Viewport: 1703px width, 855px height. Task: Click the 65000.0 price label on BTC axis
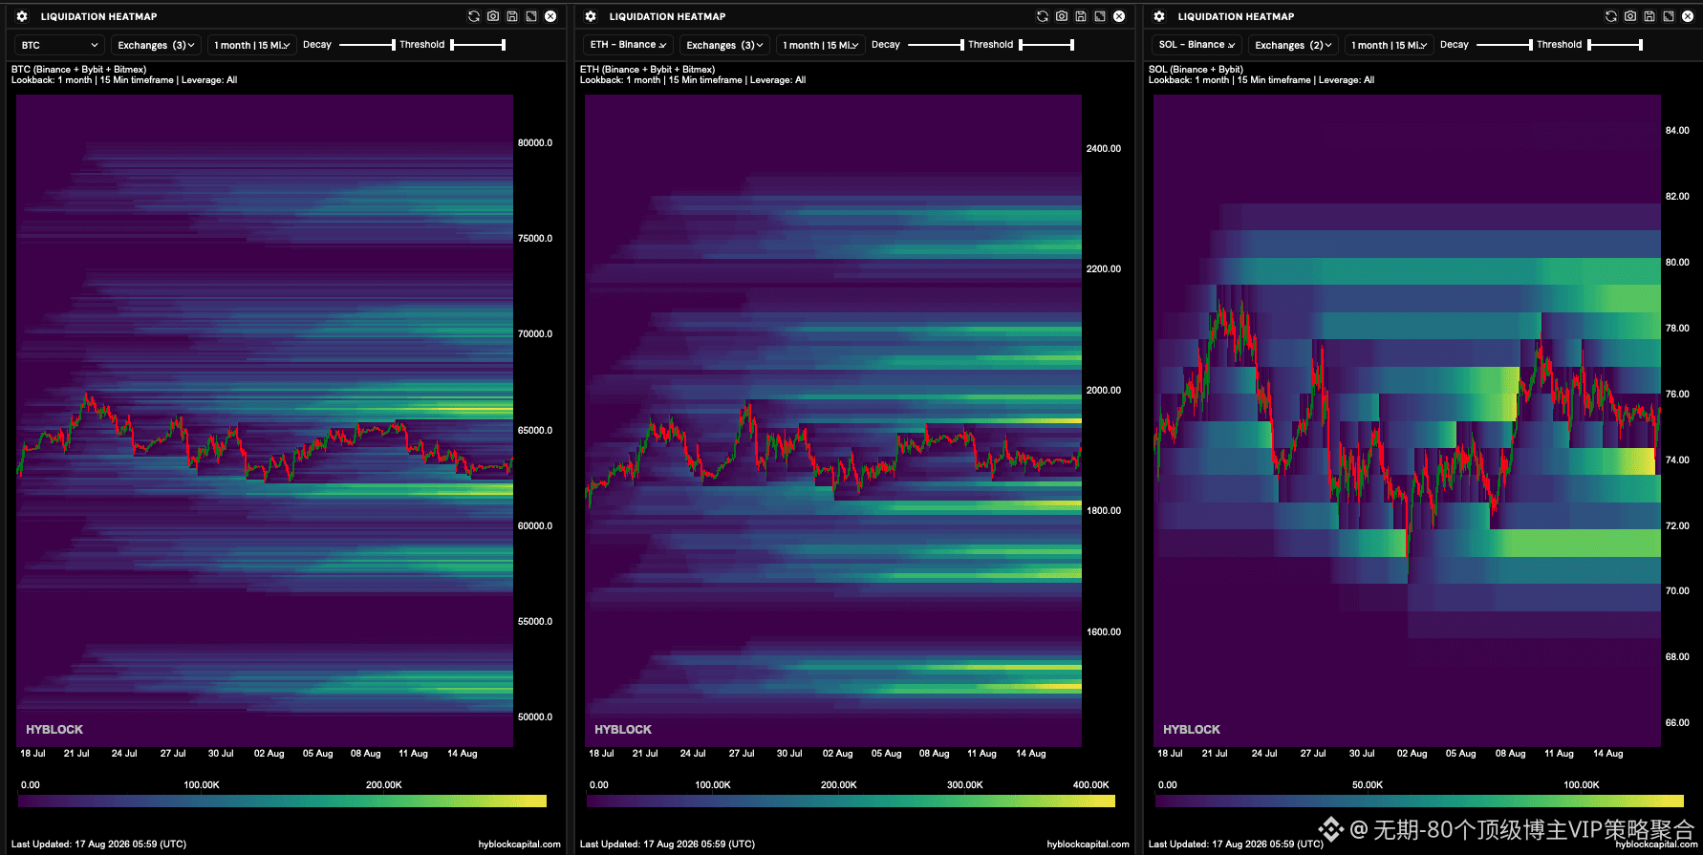(x=535, y=431)
